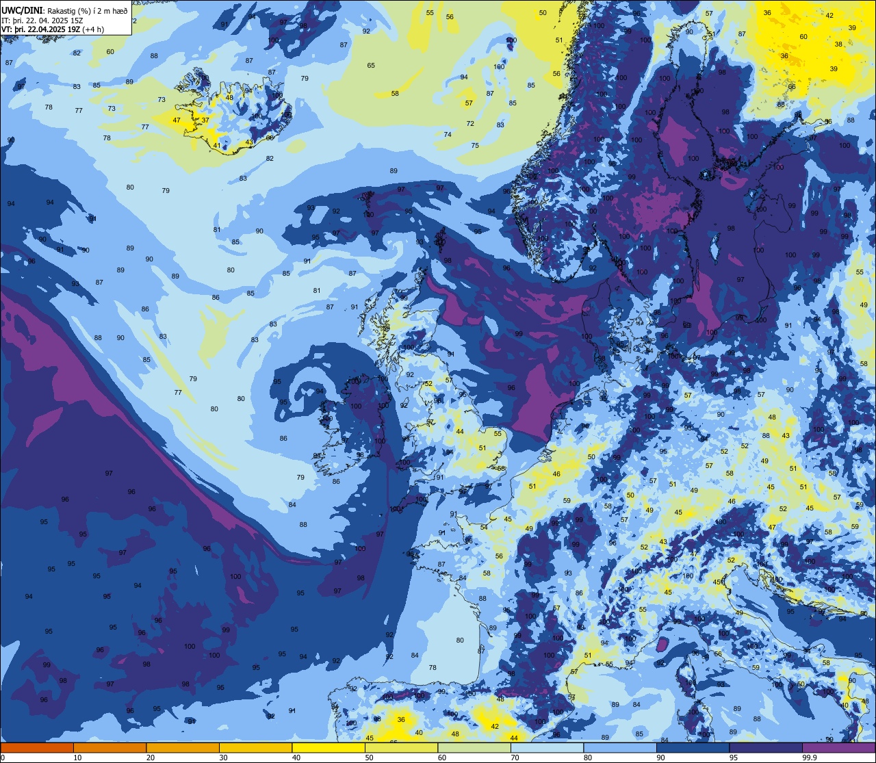Click the legend scale label 95
The height and width of the screenshot is (763, 876).
tap(734, 758)
